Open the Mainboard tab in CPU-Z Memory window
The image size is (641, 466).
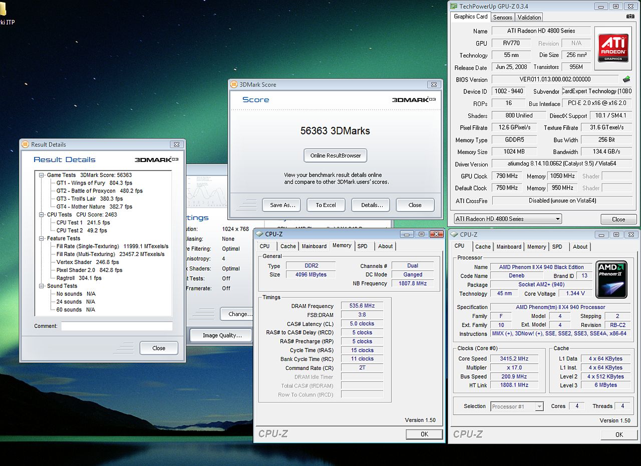click(314, 246)
